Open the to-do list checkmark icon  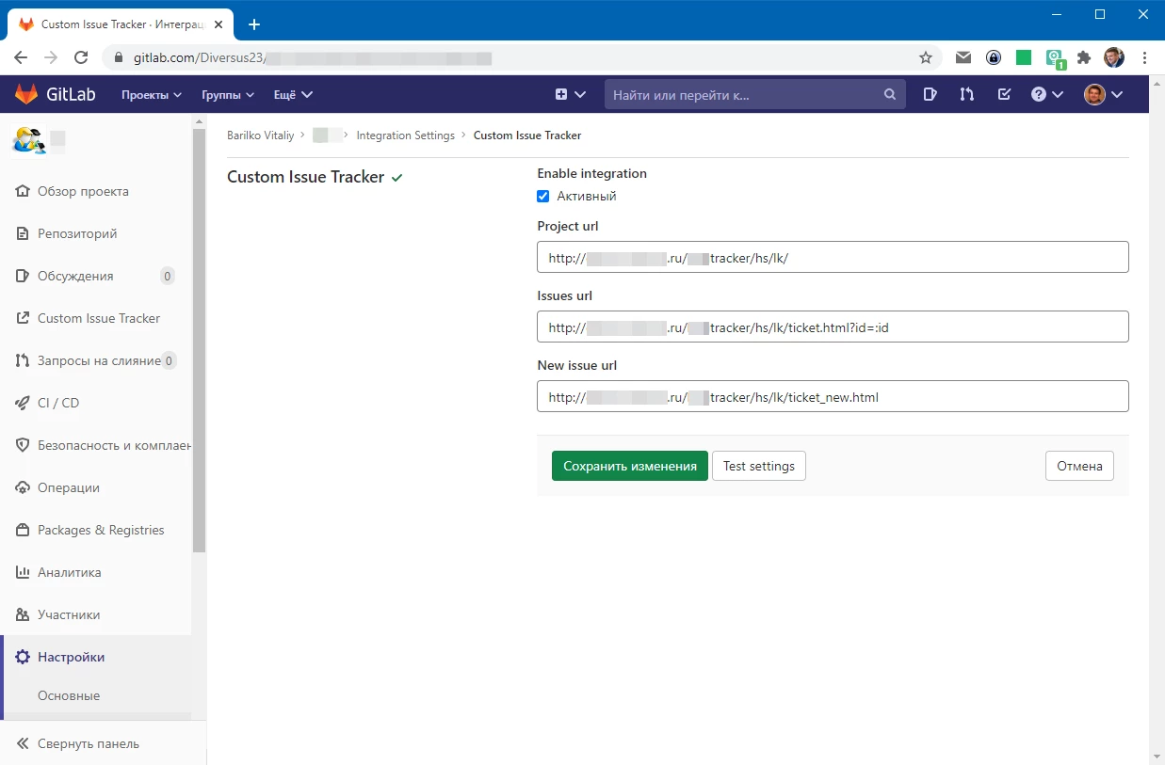[1004, 94]
